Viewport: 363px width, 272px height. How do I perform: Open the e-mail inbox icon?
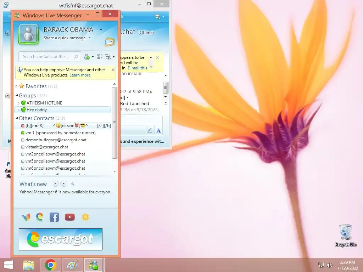pyautogui.click(x=110, y=42)
